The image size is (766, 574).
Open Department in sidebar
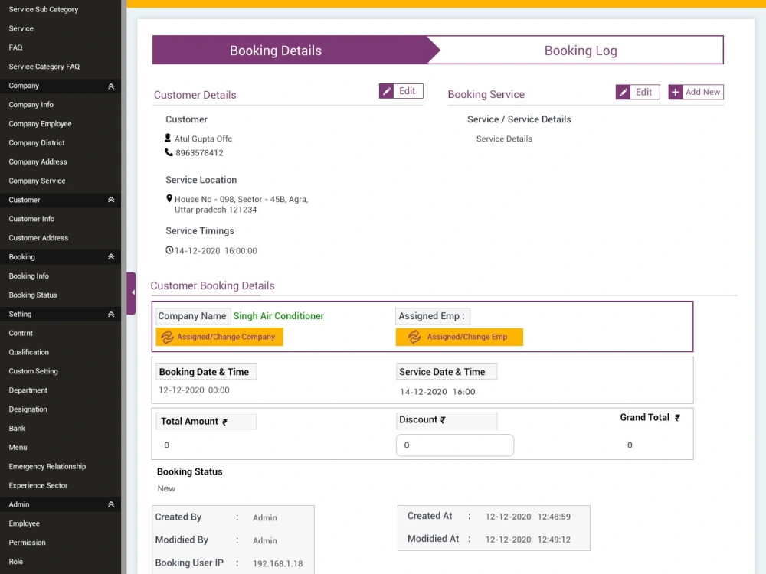pos(28,390)
